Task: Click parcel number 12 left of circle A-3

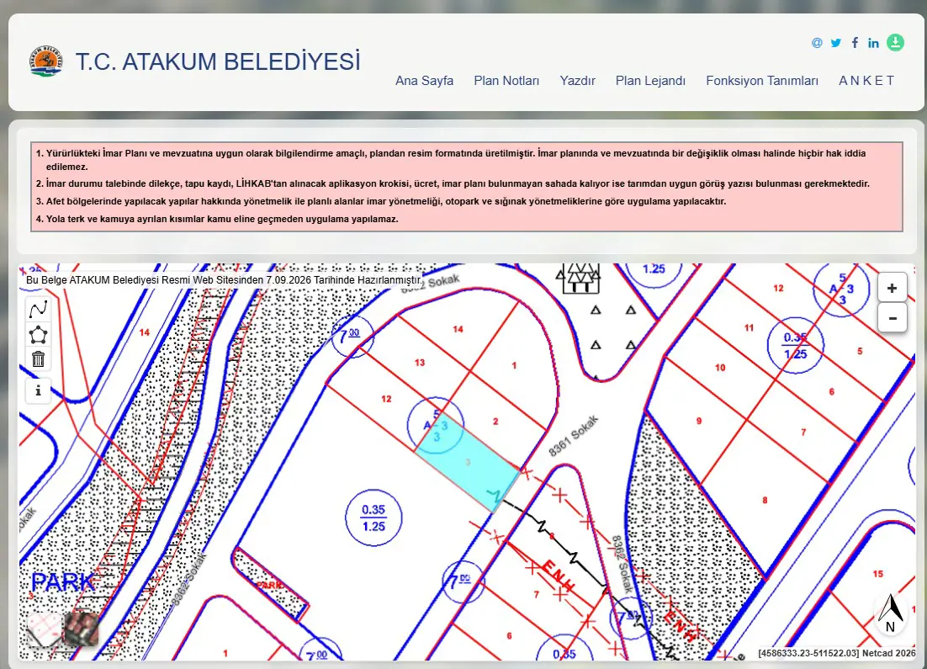Action: (x=386, y=399)
